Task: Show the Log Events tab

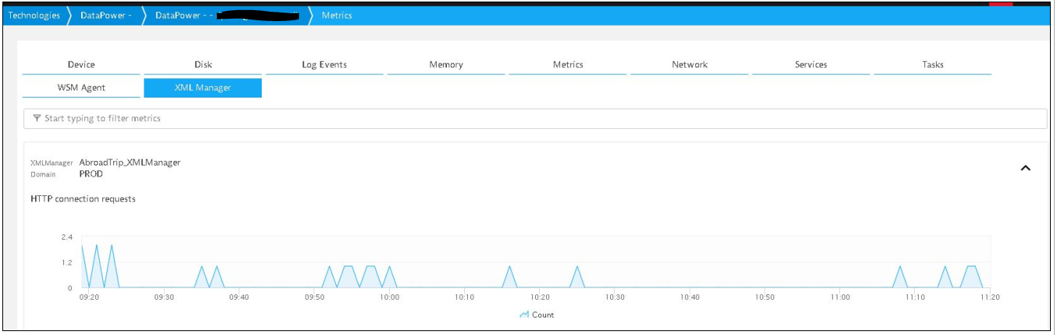Action: pyautogui.click(x=324, y=65)
